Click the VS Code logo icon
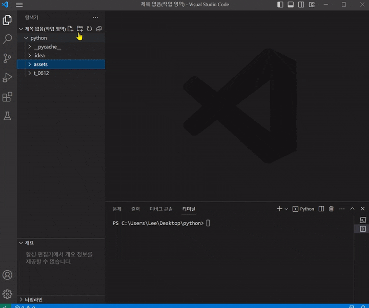 tap(5, 5)
